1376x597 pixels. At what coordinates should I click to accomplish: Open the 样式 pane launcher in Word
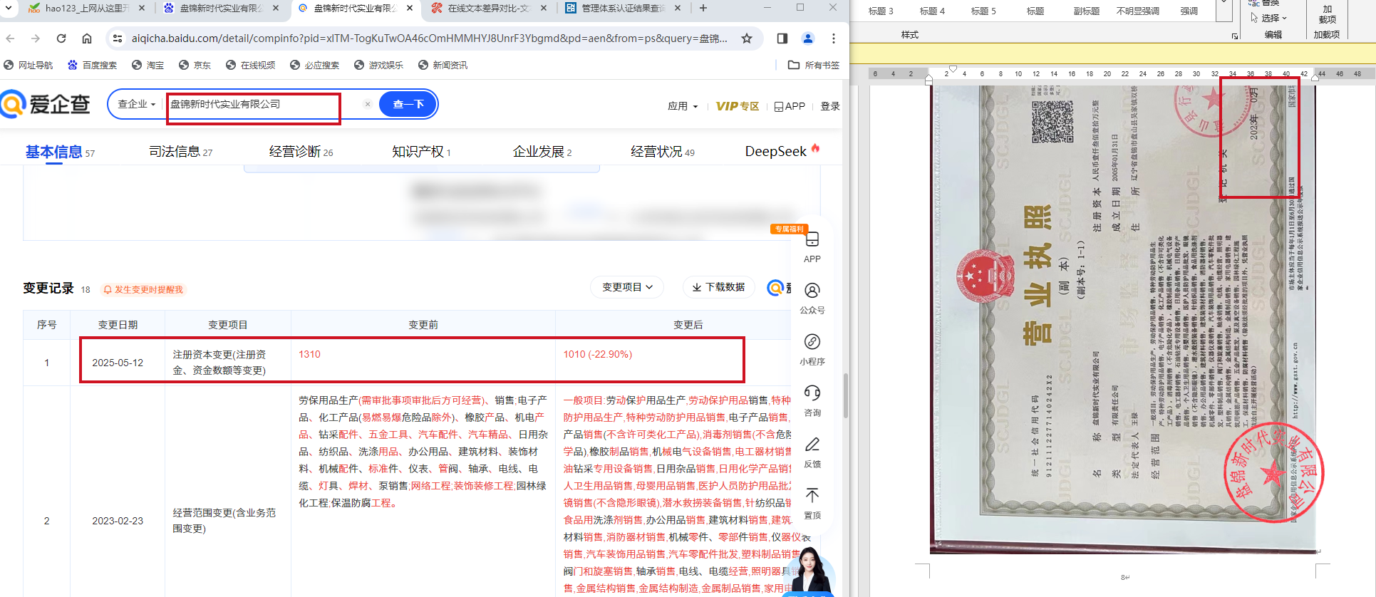pos(1235,36)
